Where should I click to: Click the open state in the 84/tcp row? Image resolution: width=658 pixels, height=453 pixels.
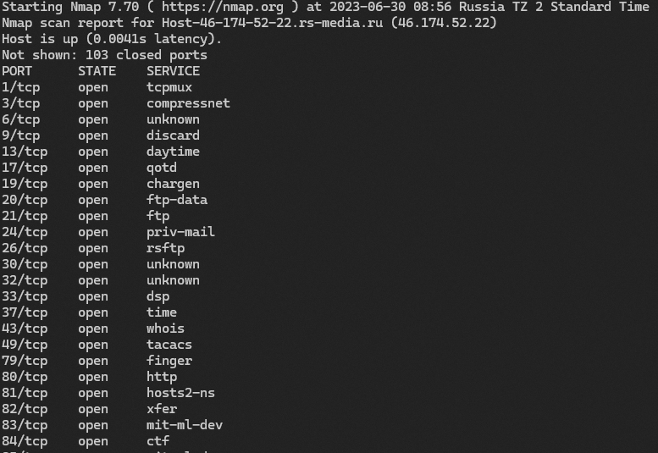coord(93,441)
